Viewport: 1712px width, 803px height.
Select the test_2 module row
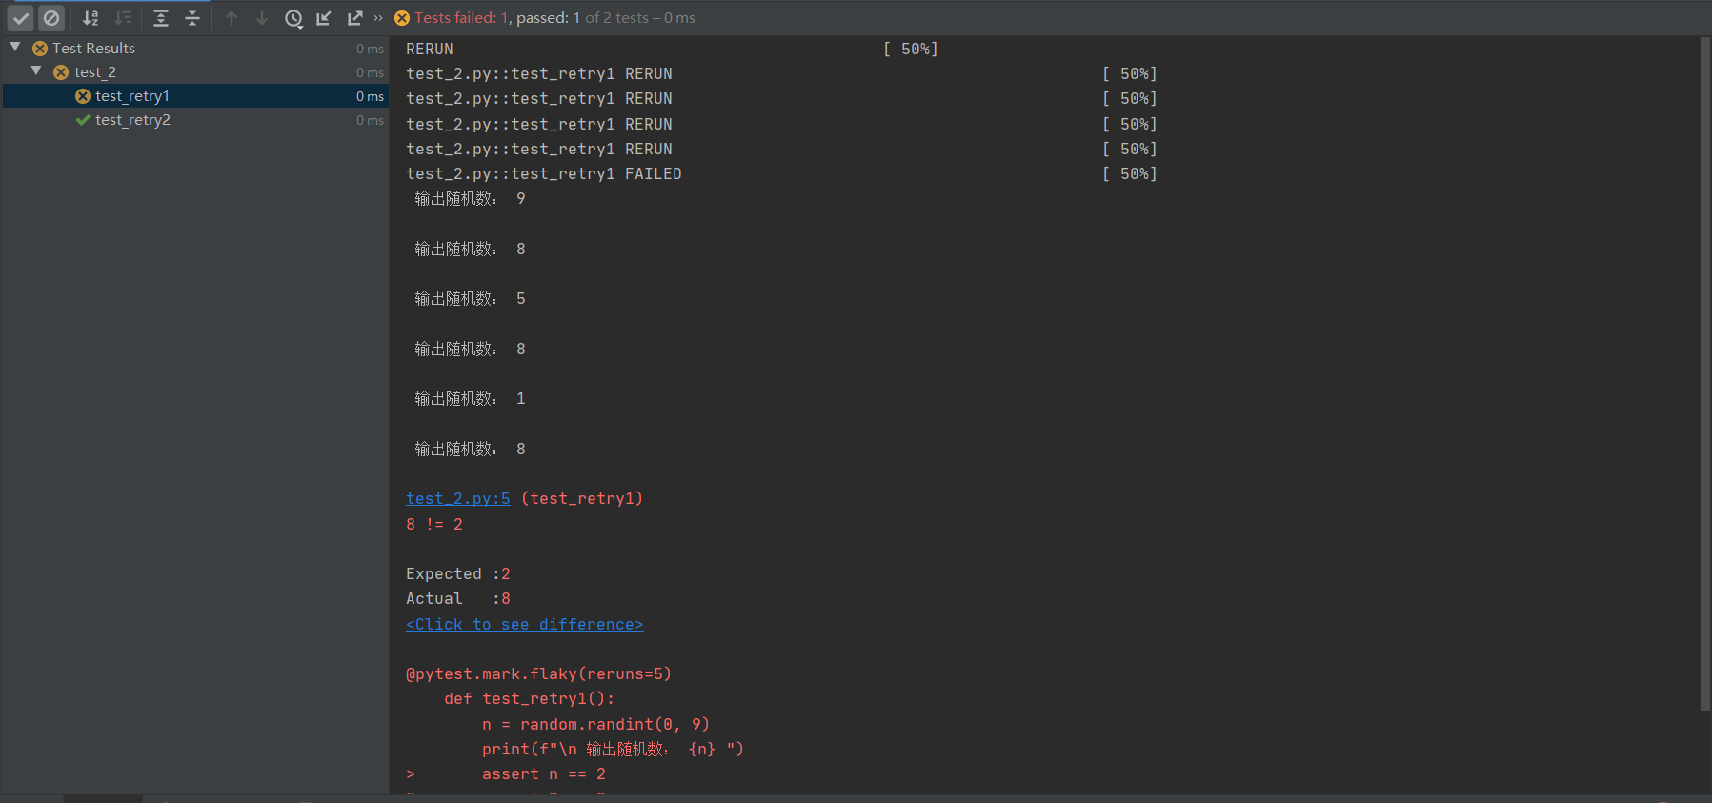click(195, 71)
